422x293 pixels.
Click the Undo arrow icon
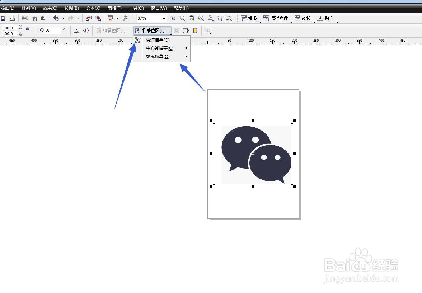[56, 18]
